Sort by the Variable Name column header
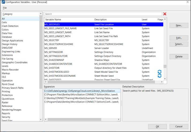The image size is (191, 132). [53, 20]
